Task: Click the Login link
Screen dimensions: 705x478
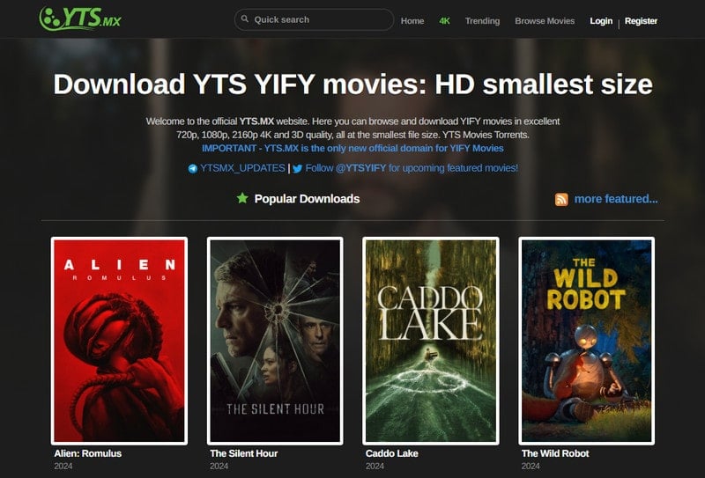Action: point(601,21)
